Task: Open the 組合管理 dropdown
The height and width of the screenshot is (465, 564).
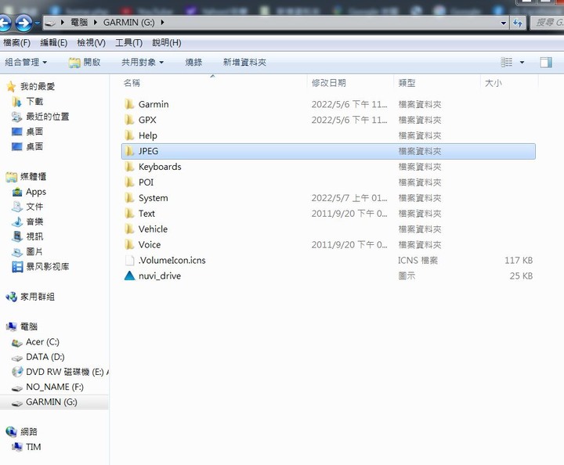Action: point(26,62)
